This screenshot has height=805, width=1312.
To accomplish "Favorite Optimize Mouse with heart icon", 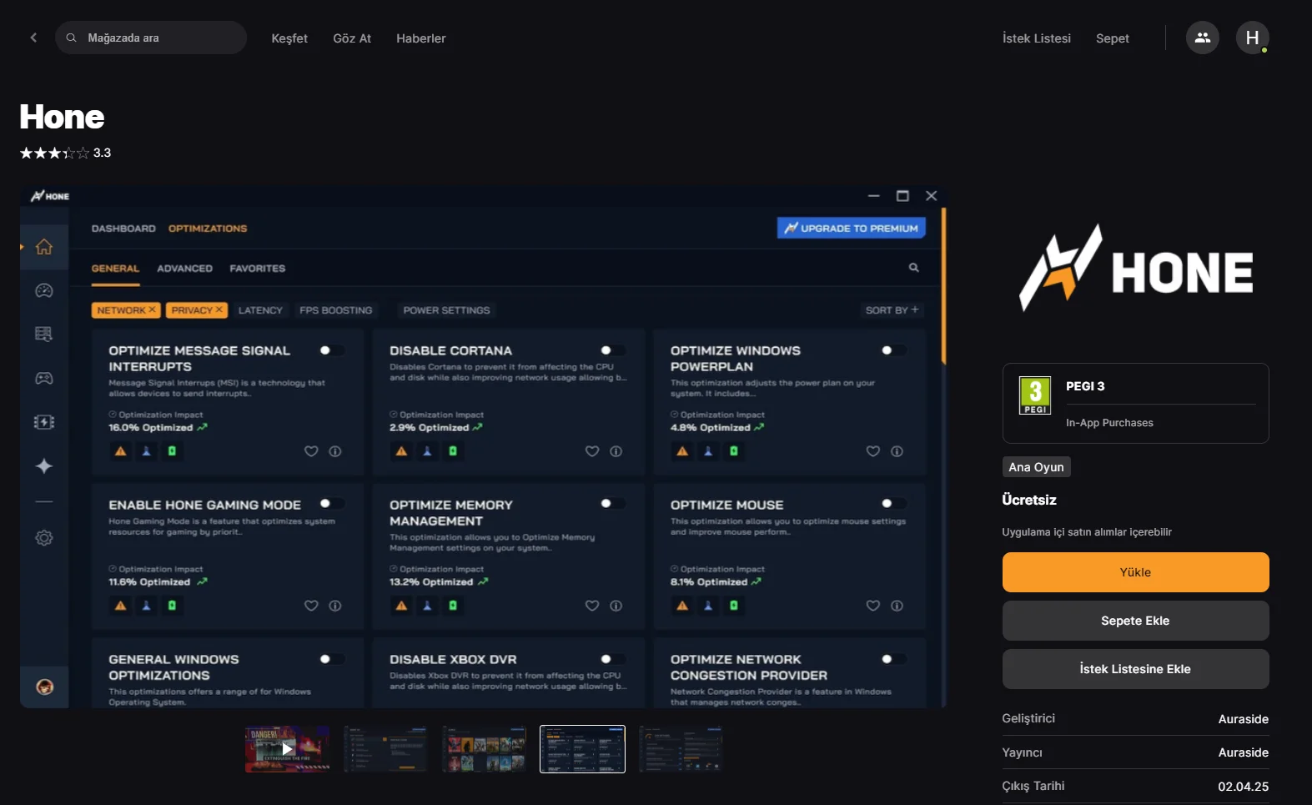I will pyautogui.click(x=873, y=606).
